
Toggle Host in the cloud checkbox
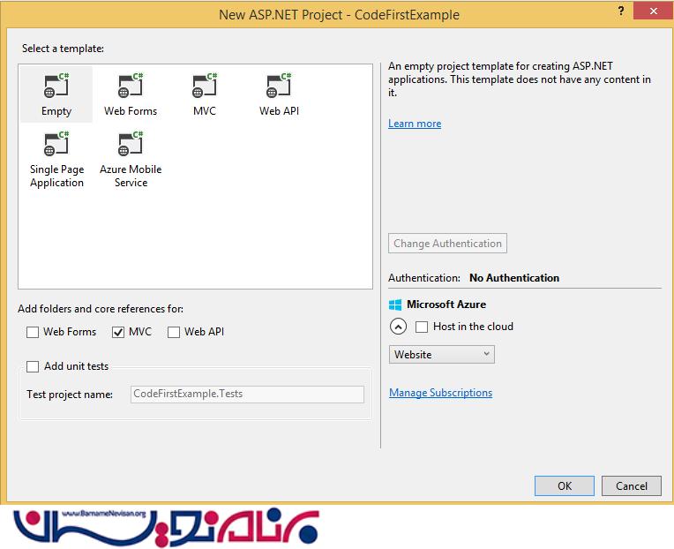[x=422, y=327]
